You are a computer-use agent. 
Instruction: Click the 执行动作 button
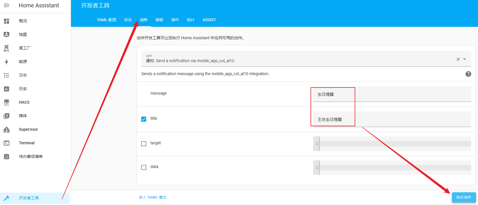tap(464, 197)
